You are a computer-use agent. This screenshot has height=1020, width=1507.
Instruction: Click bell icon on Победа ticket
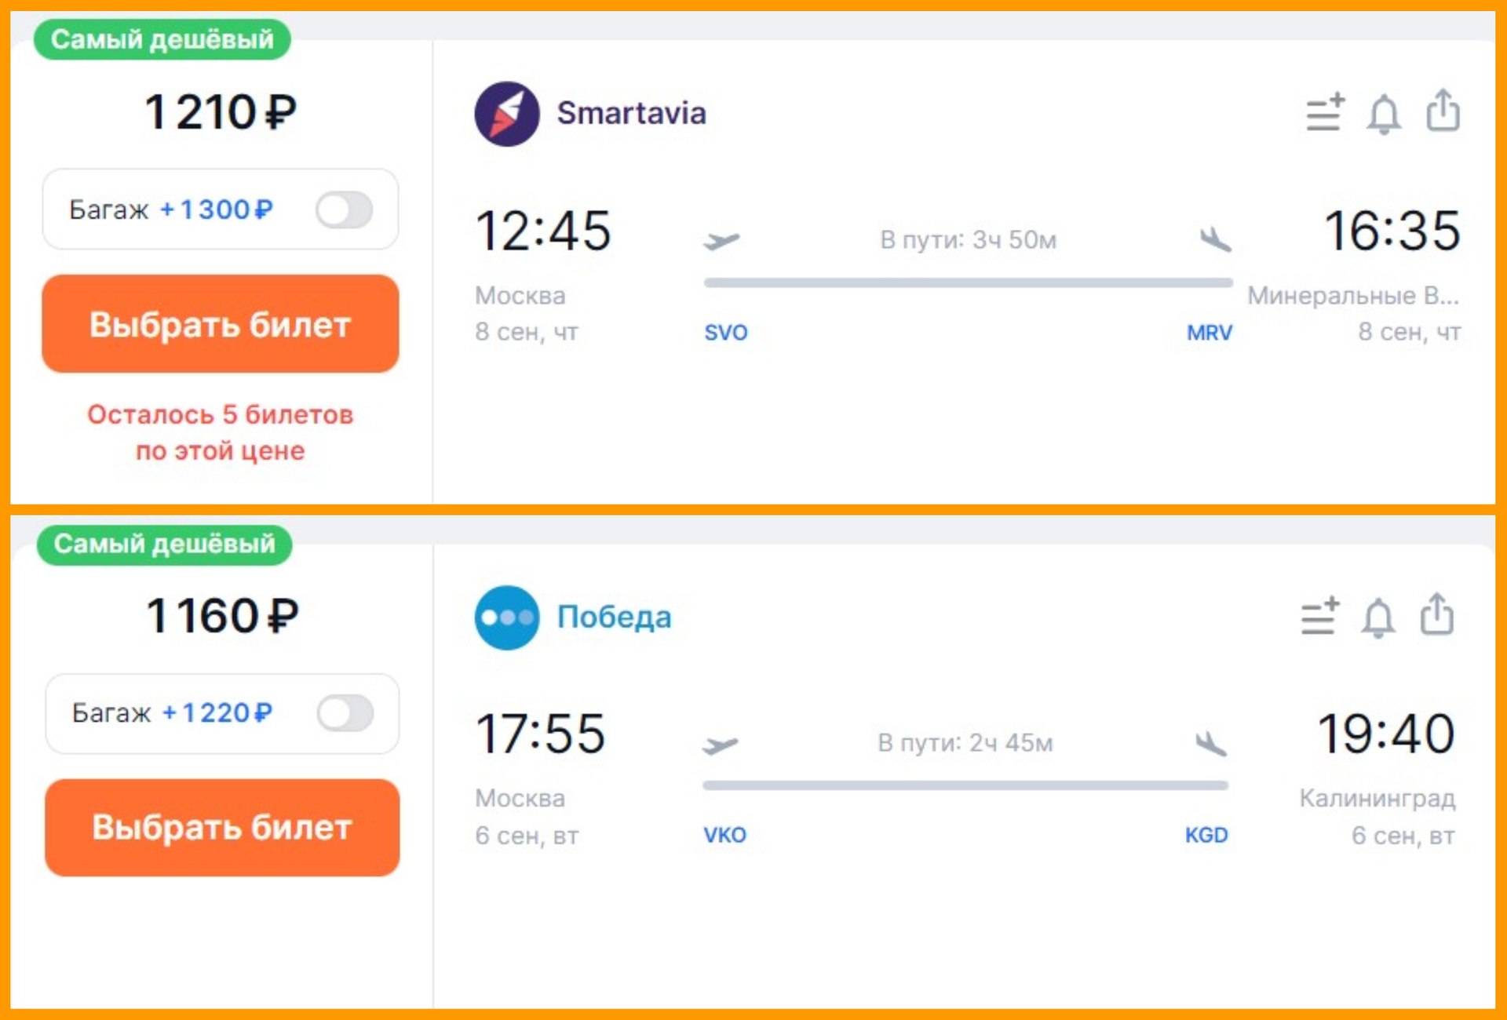point(1378,618)
